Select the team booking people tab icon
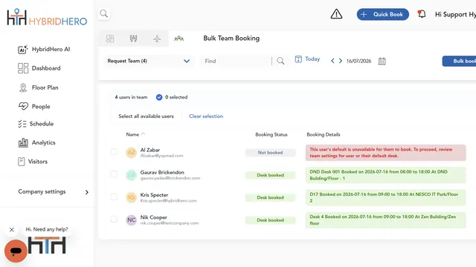This screenshot has width=476, height=267. coord(178,39)
